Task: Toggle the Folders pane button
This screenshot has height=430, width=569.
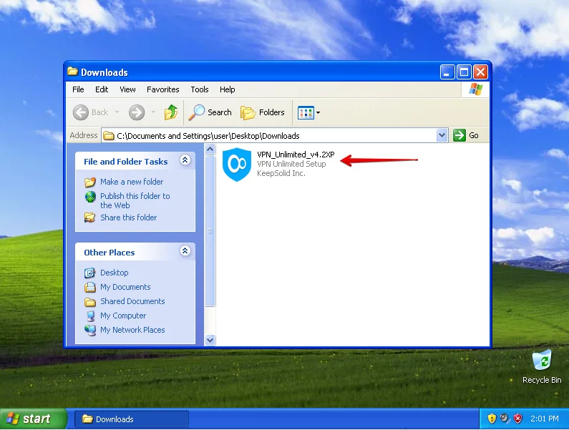Action: 263,112
